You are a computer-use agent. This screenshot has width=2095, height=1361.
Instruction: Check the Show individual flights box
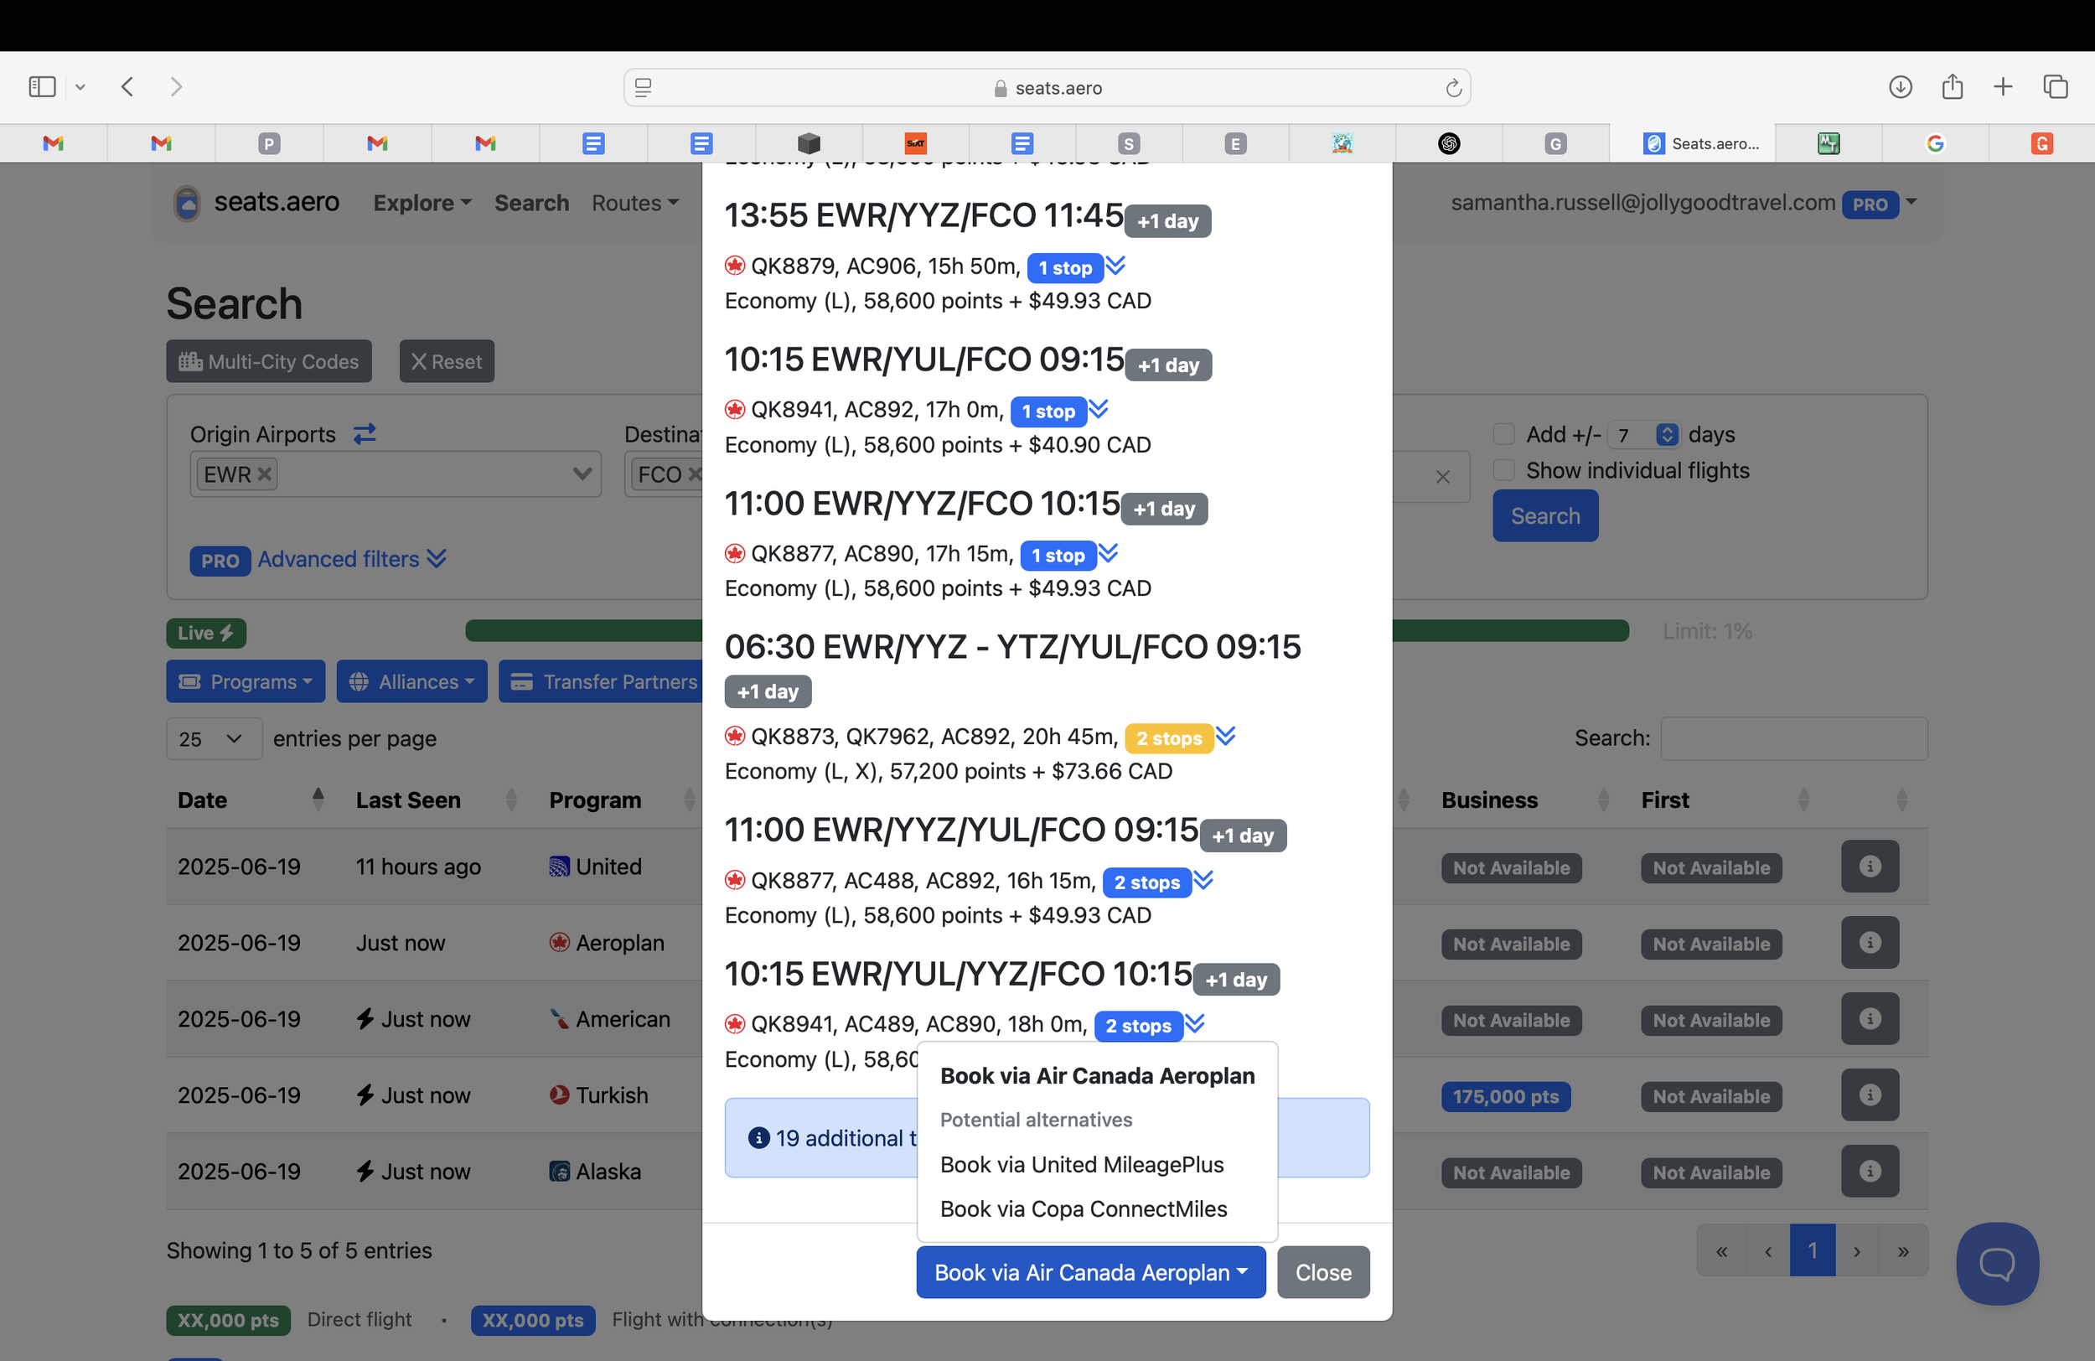coord(1503,470)
